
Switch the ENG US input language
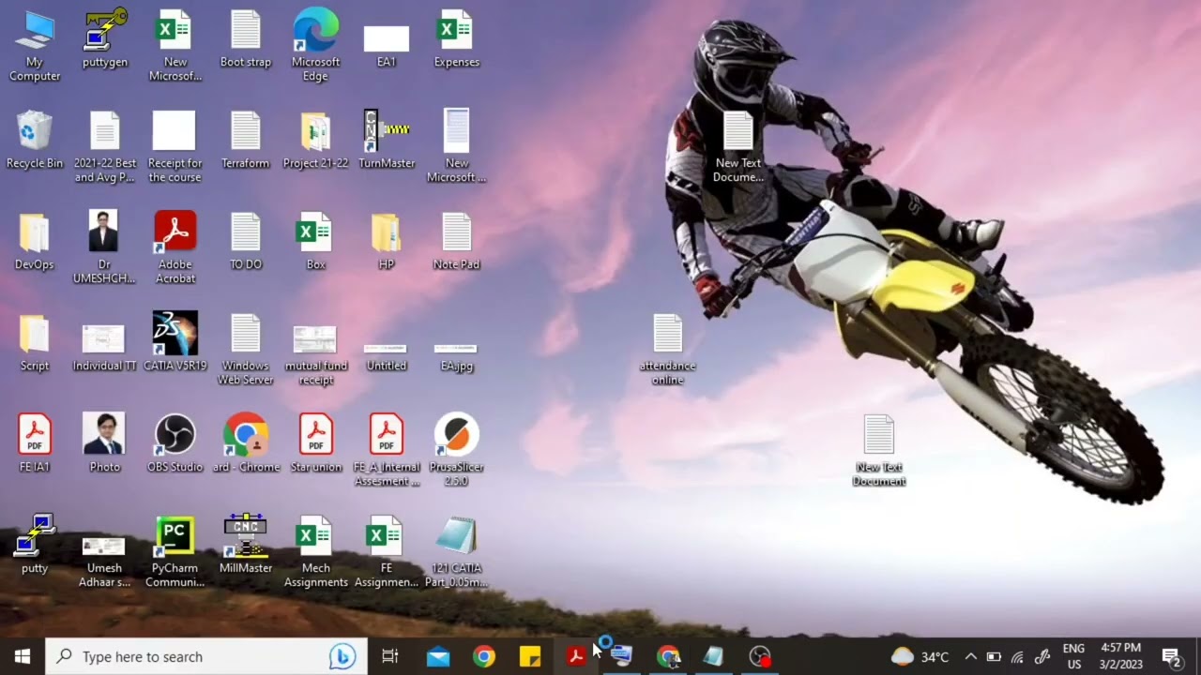click(1073, 656)
